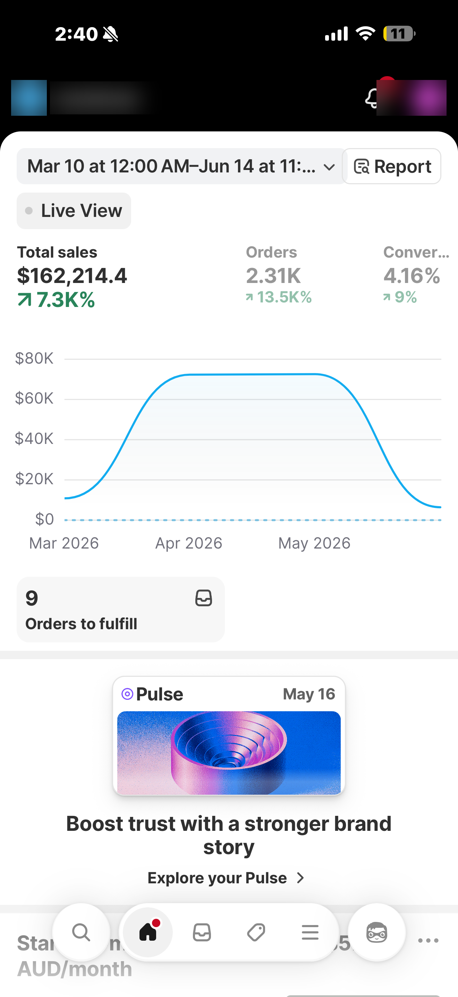Open the Report button
The width and height of the screenshot is (458, 997).
(392, 167)
